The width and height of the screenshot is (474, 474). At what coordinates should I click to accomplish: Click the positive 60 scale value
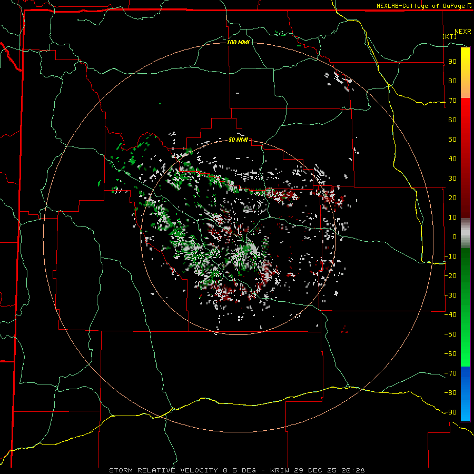click(452, 120)
